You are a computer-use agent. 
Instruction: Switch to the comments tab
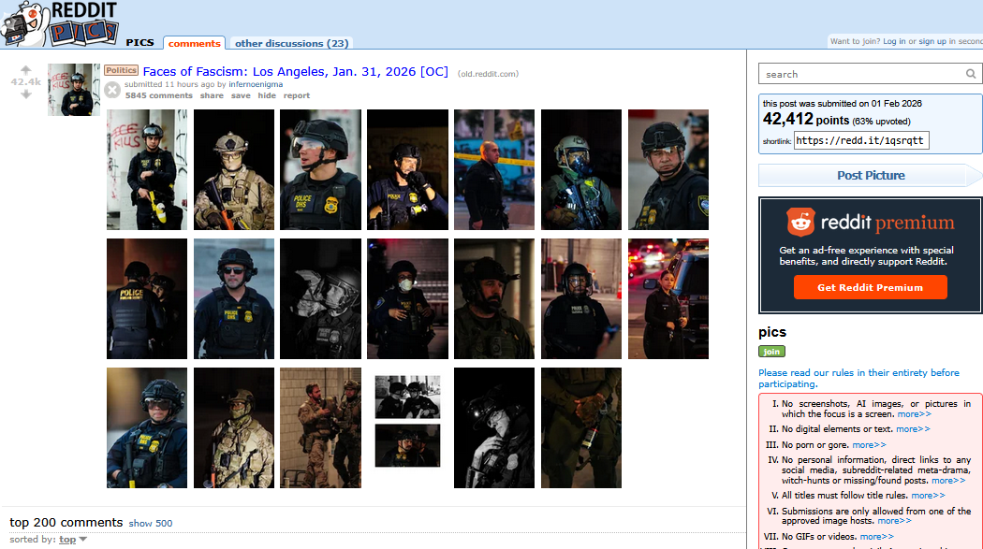[x=195, y=43]
